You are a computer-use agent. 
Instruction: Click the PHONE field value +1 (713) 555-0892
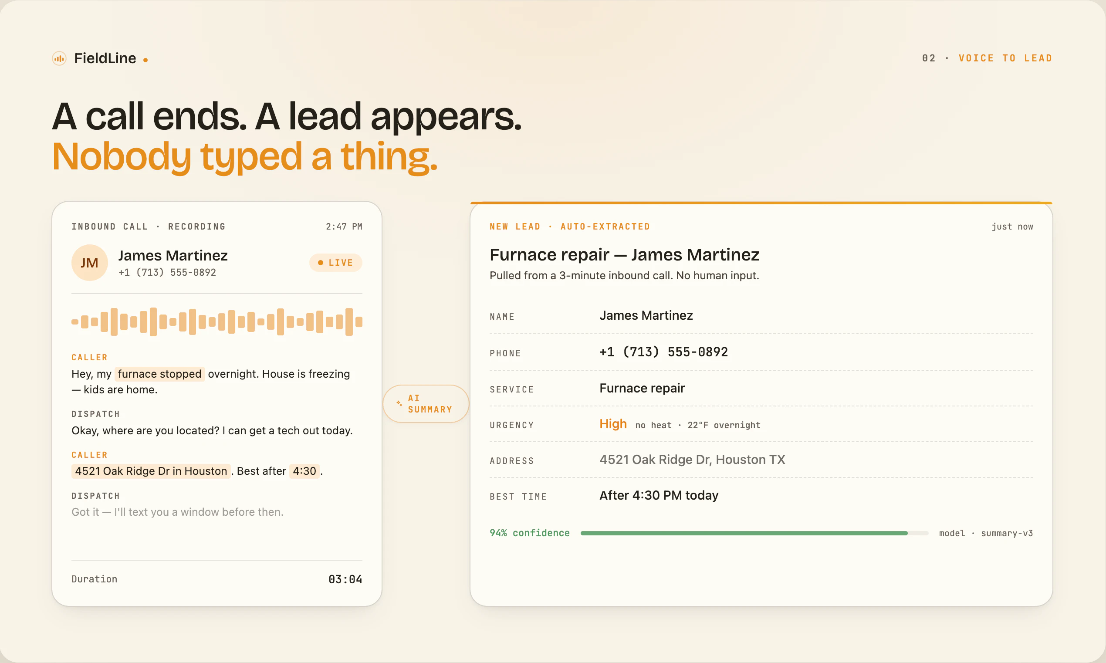[x=663, y=352]
